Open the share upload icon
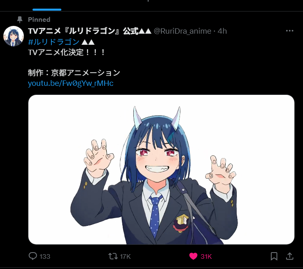Viewport: 303px width, 269px height. click(289, 256)
